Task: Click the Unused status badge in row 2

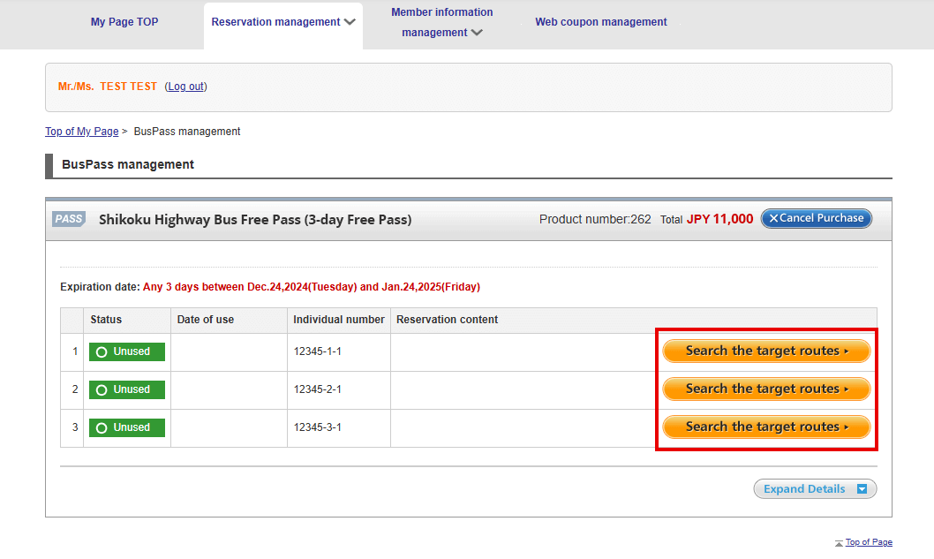Action: tap(126, 389)
